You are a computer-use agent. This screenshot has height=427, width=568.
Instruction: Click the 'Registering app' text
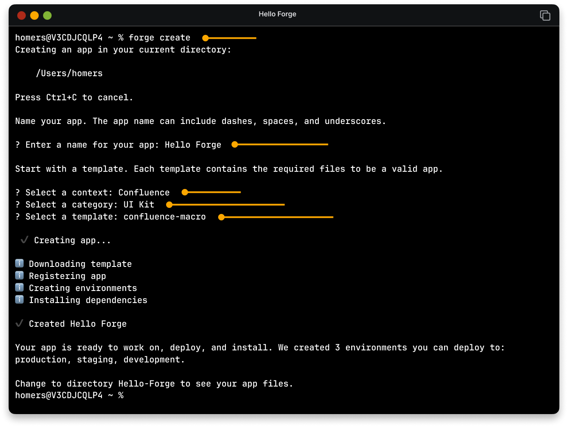(x=68, y=276)
